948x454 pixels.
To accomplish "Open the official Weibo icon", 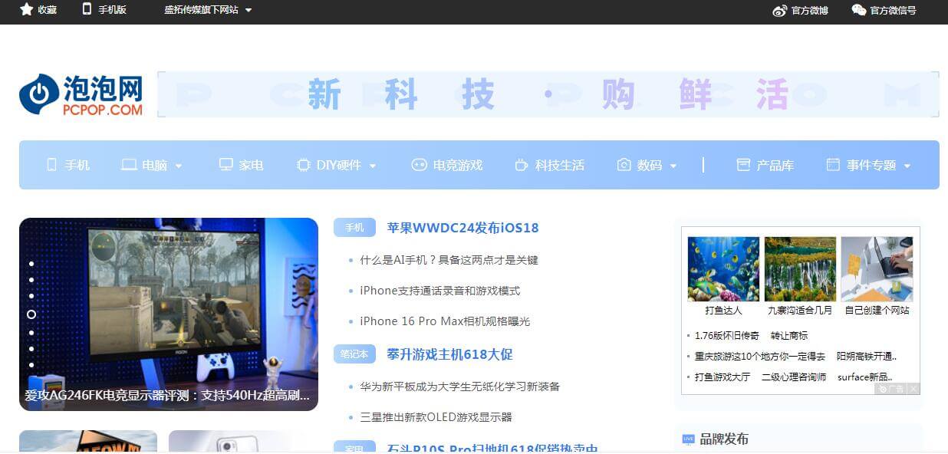I will (779, 10).
